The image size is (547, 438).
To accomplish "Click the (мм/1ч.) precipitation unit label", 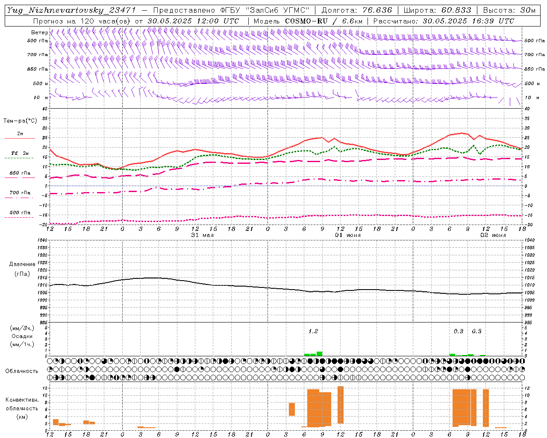I will (x=22, y=344).
